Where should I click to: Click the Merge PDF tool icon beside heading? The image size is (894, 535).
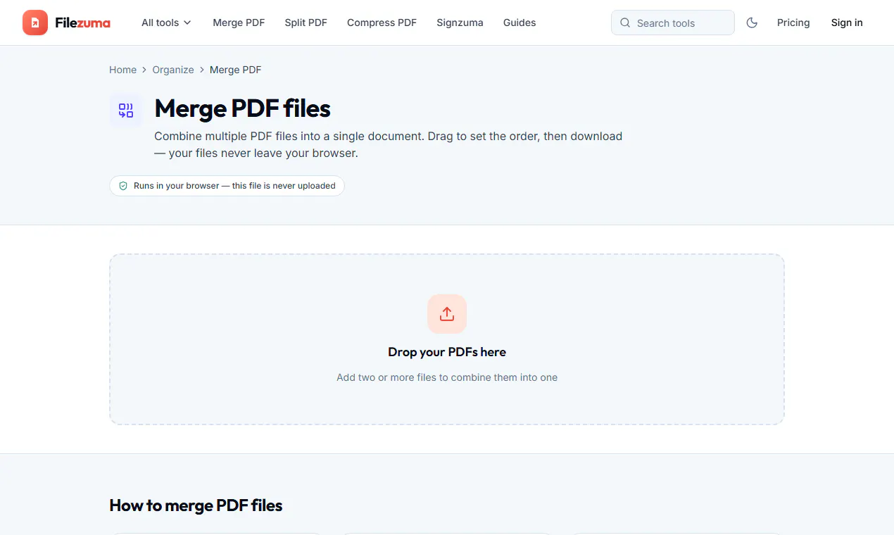pyautogui.click(x=126, y=111)
